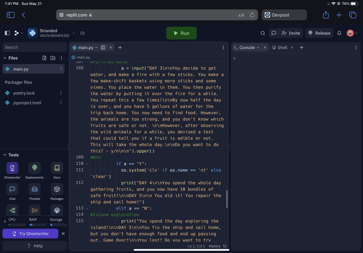Dismiss the Try Ghostwriter banner

coord(63,234)
